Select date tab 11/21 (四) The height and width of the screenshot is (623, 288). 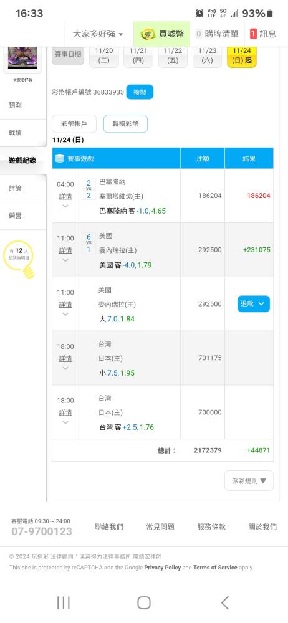coord(138,57)
